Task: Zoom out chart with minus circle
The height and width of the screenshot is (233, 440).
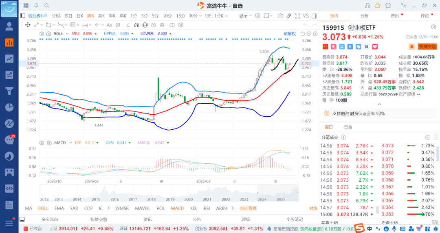Action: click(309, 34)
